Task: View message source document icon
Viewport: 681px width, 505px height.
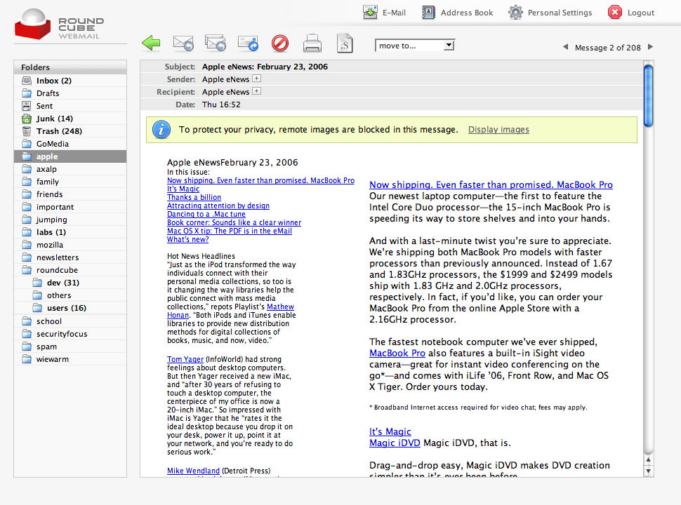Action: [345, 43]
